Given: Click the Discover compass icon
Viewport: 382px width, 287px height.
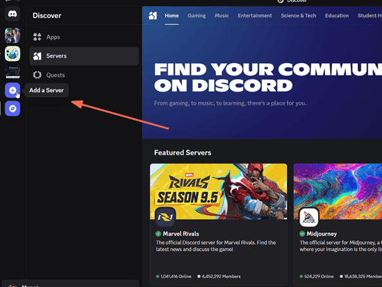Looking at the screenshot, I should point(13,108).
